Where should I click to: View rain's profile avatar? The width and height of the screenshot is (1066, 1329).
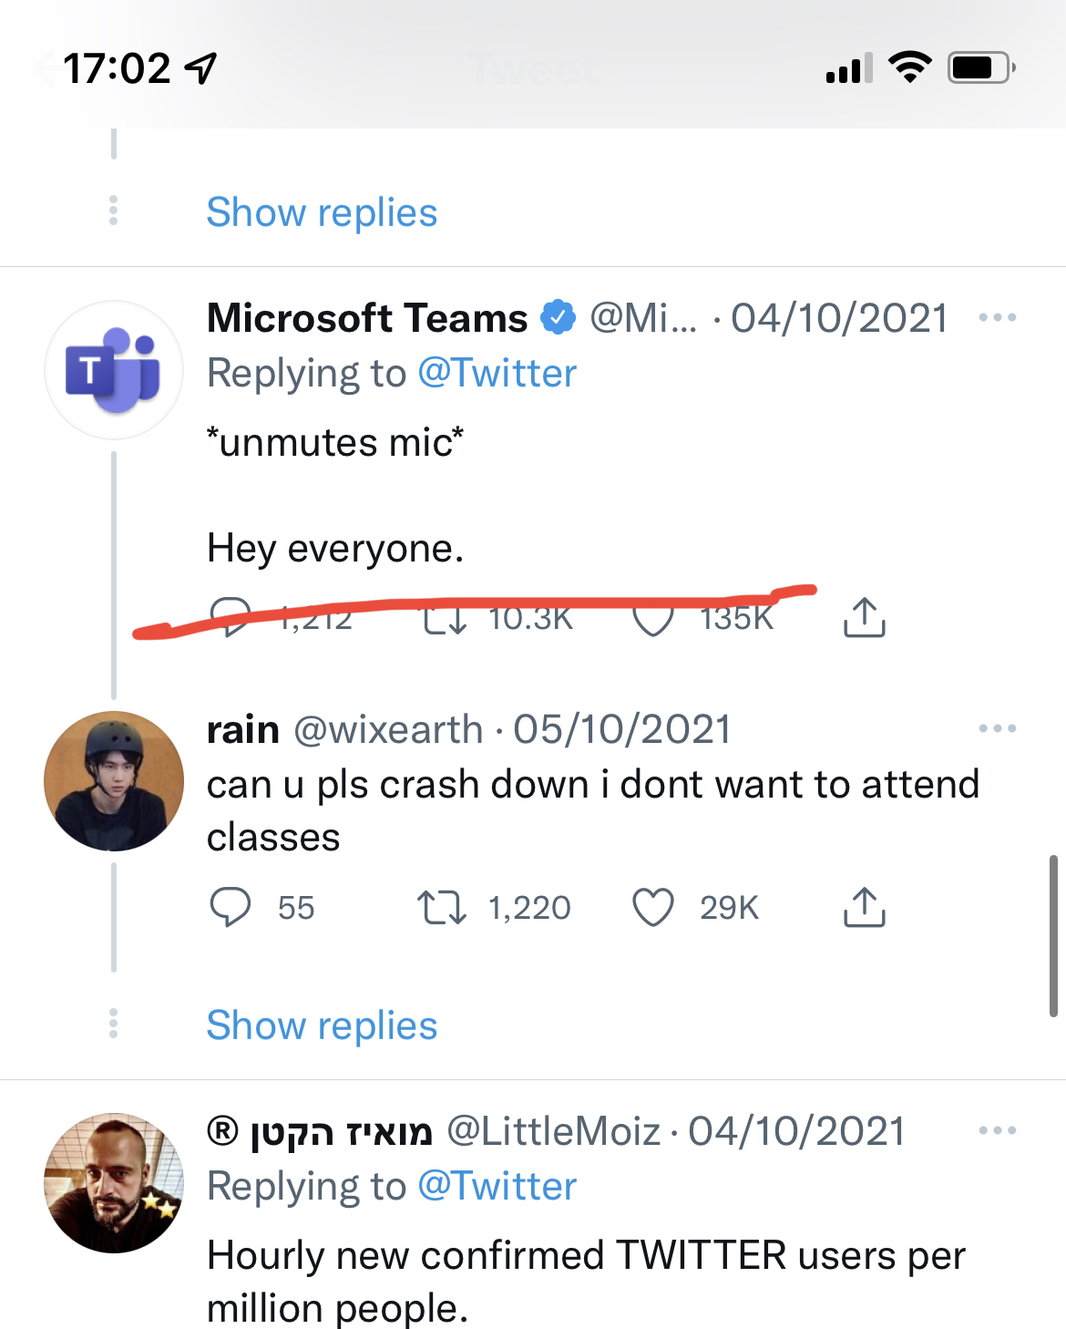114,781
